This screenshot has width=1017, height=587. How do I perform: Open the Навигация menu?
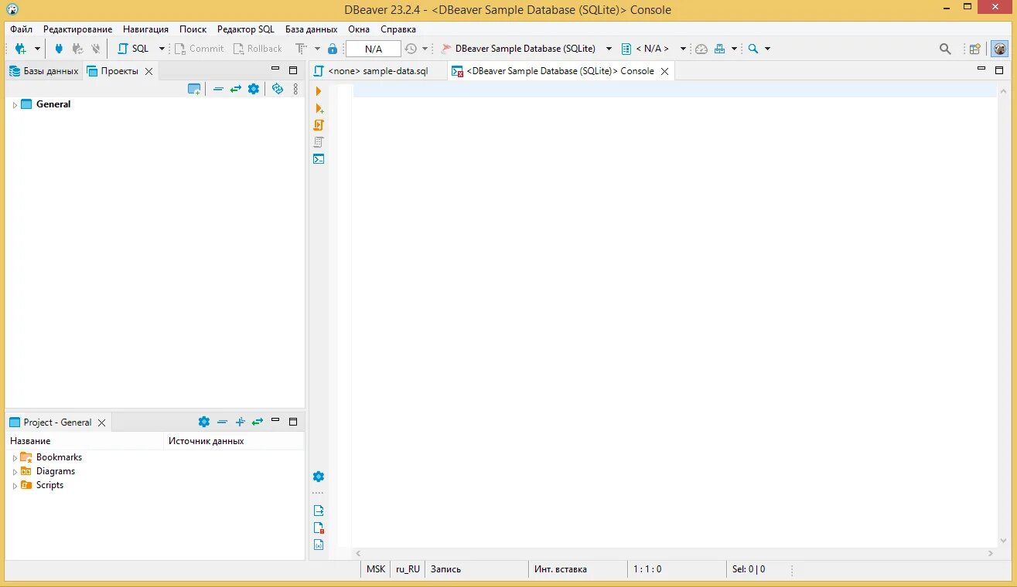[145, 29]
